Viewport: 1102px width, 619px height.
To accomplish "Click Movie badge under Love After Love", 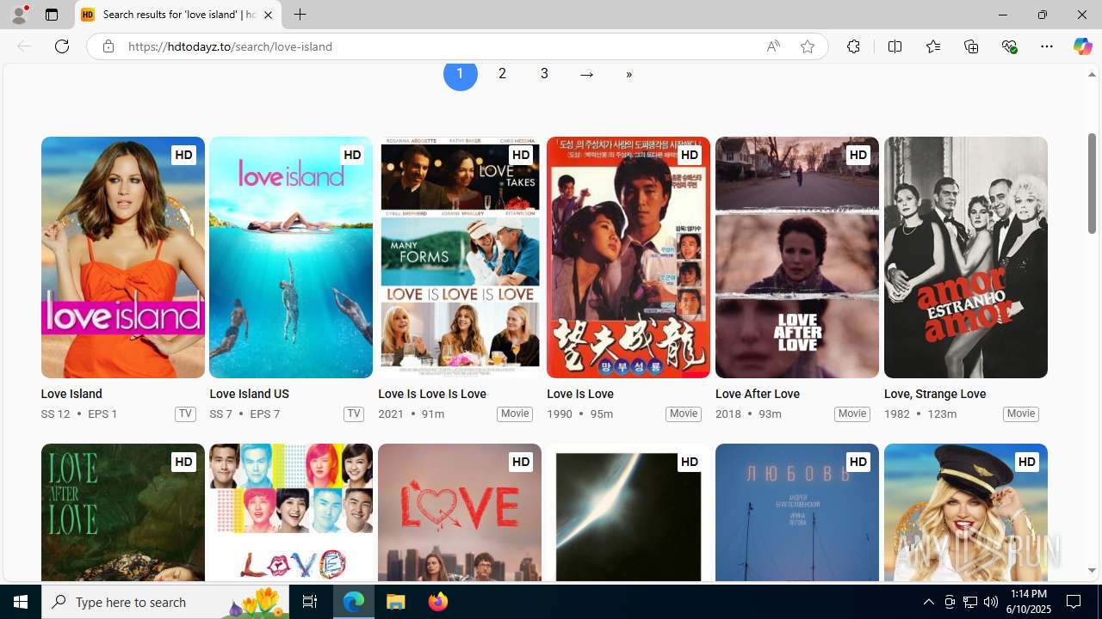I will [852, 414].
